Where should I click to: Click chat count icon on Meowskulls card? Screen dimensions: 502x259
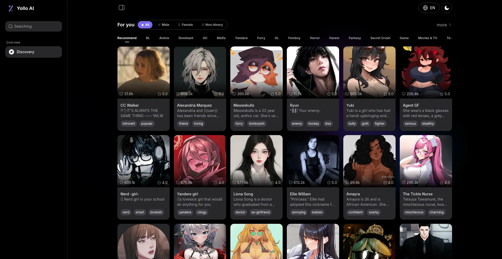coord(234,94)
